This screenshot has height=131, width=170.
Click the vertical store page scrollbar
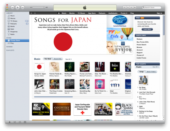(x=164, y=25)
